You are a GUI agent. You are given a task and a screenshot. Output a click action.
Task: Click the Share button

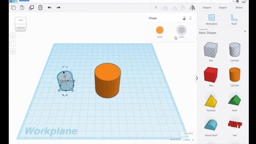click(239, 8)
